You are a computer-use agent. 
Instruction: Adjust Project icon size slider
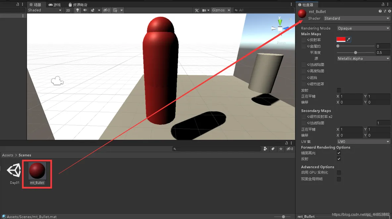pos(283,217)
